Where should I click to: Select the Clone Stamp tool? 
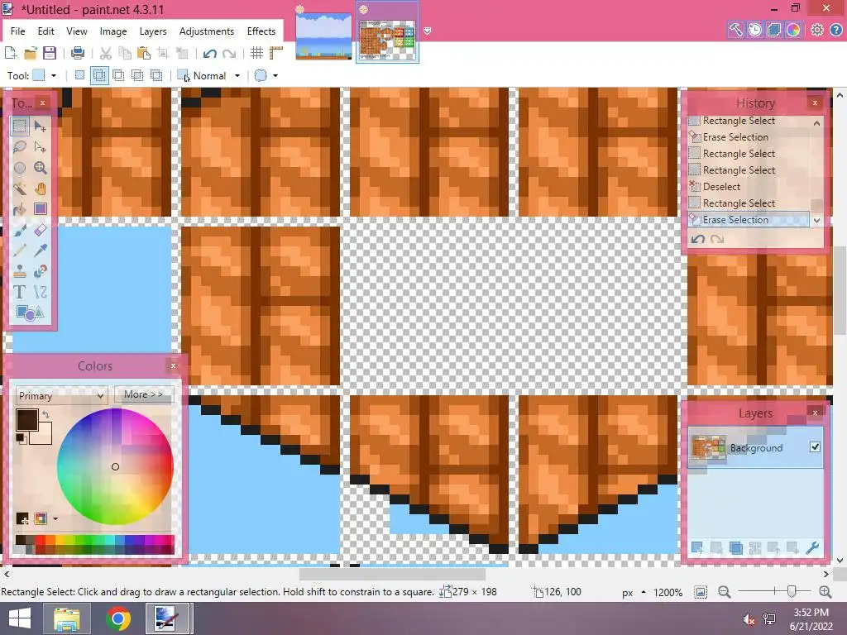pos(20,271)
